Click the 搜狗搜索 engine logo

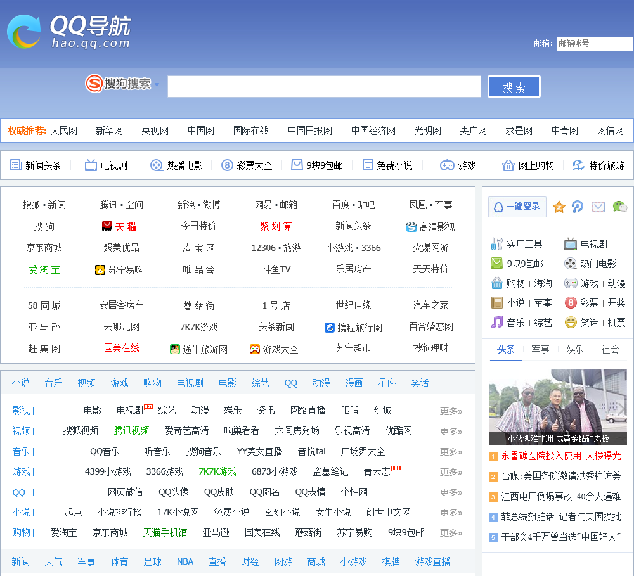(x=118, y=83)
